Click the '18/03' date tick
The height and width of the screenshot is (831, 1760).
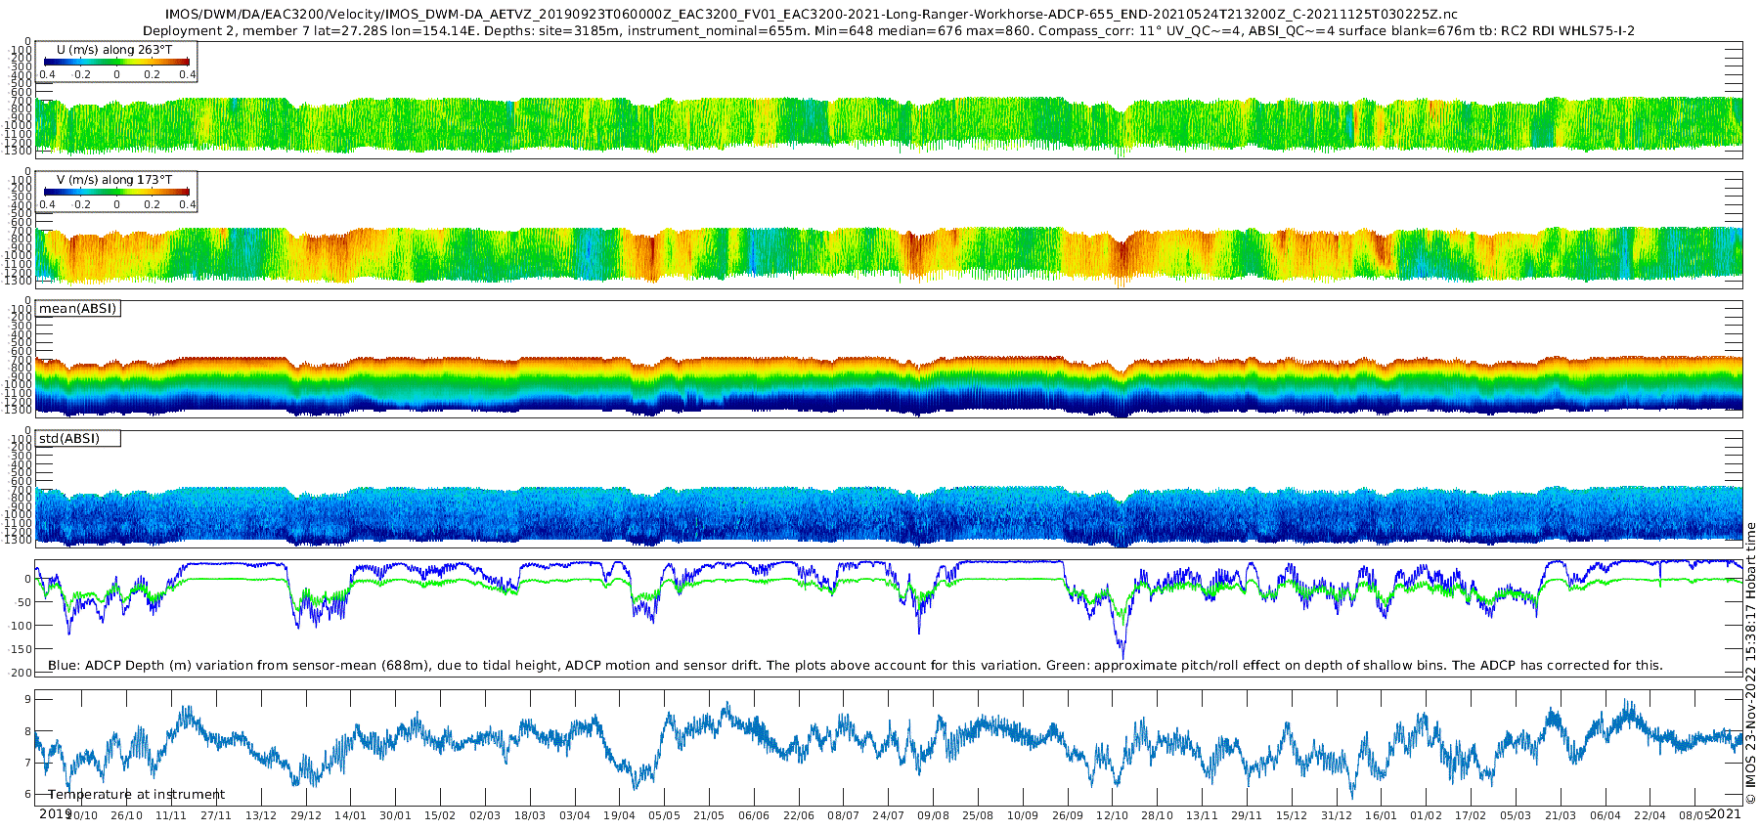[x=530, y=815]
